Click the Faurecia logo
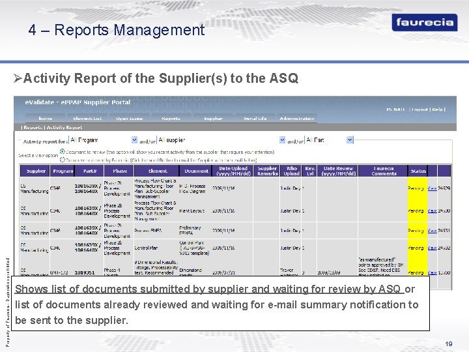The image size is (469, 352). (425, 22)
